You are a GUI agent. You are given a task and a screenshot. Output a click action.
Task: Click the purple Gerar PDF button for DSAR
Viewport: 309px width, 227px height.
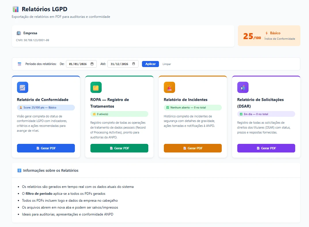click(266, 148)
